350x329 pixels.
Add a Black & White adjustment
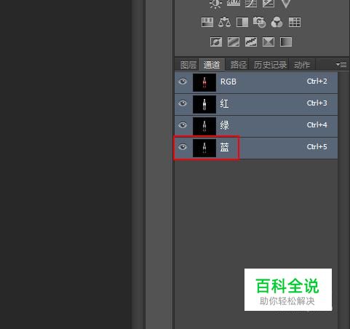point(242,23)
